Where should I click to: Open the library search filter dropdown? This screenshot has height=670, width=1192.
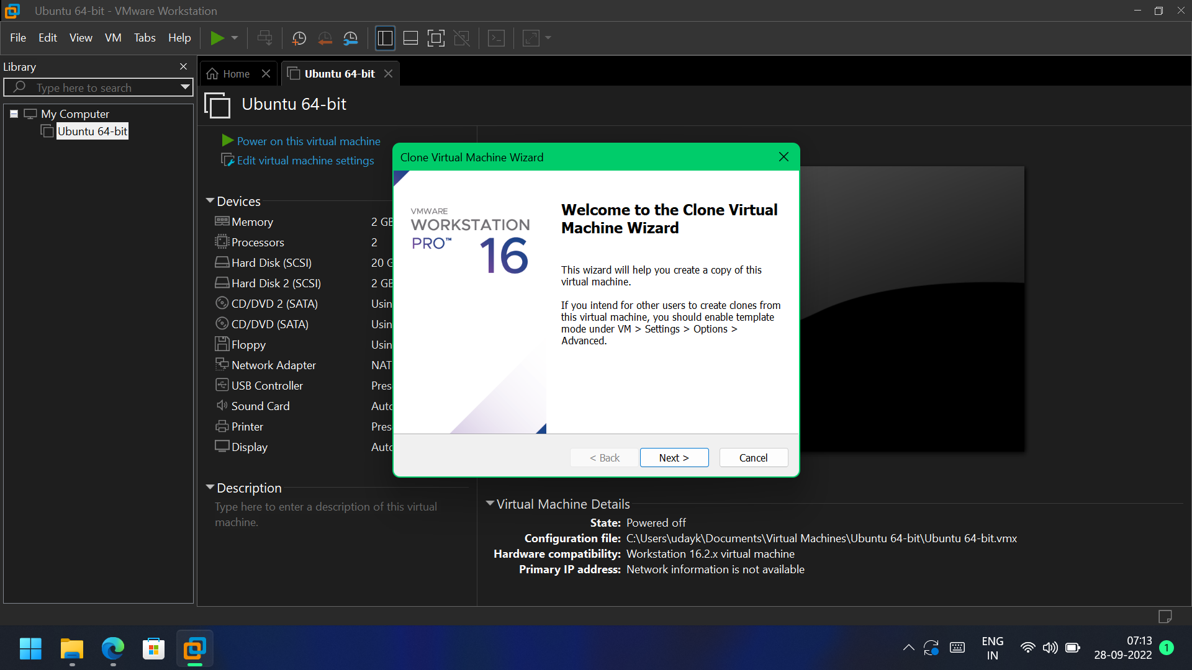(x=185, y=87)
